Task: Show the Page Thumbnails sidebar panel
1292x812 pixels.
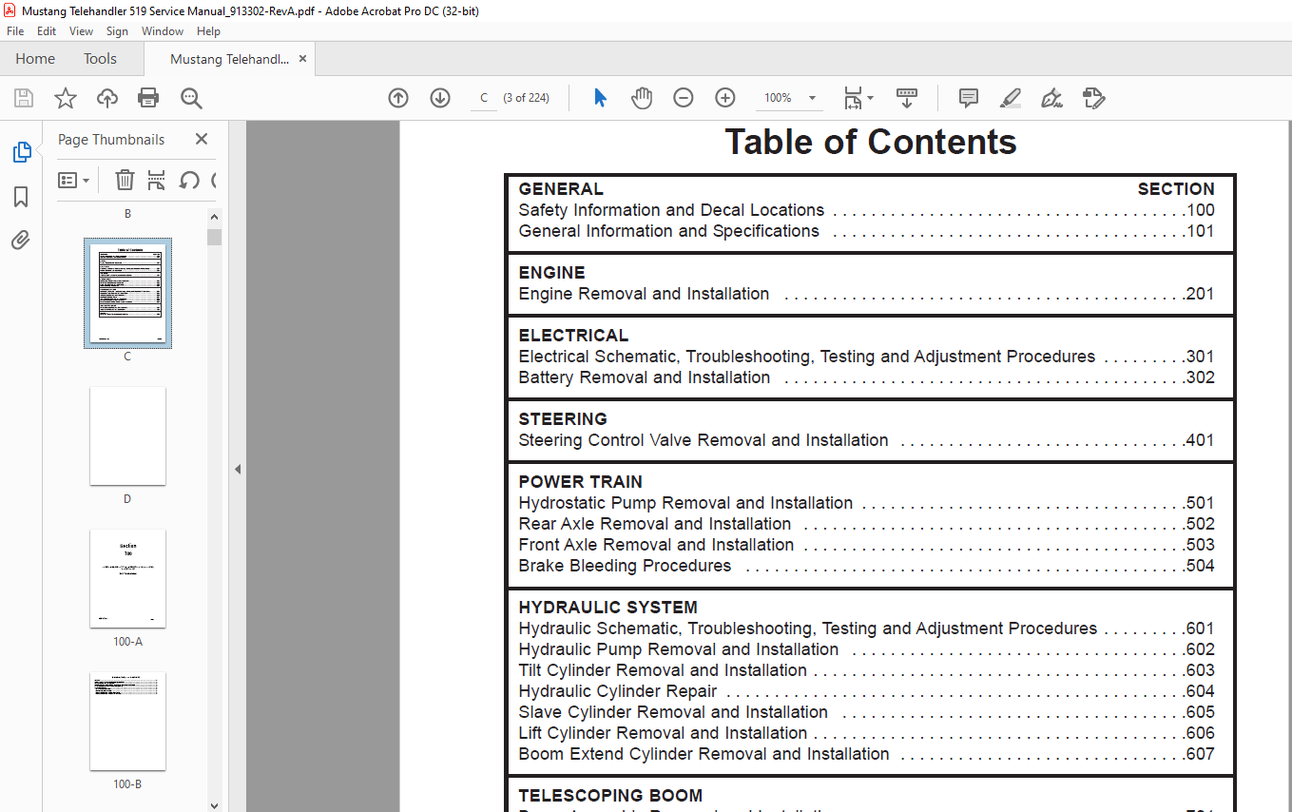Action: tap(21, 152)
